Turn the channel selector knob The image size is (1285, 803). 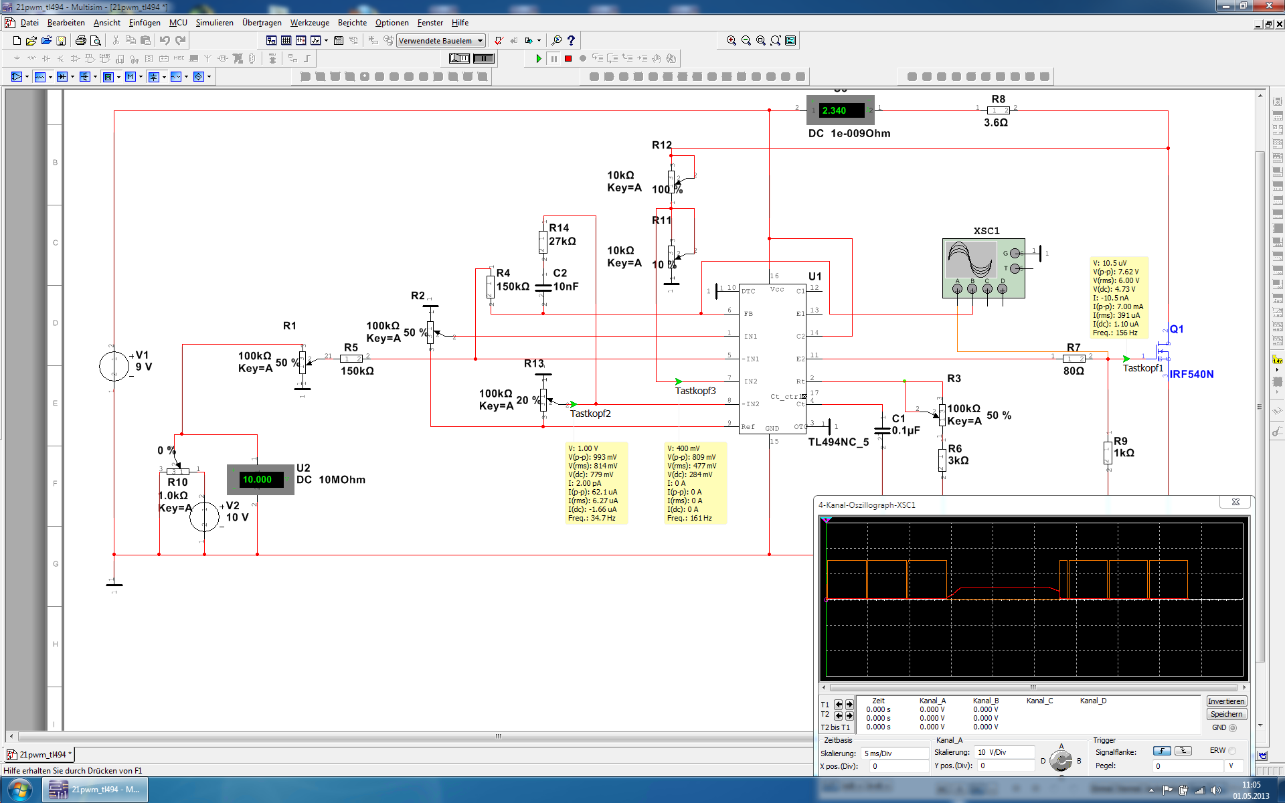1060,761
